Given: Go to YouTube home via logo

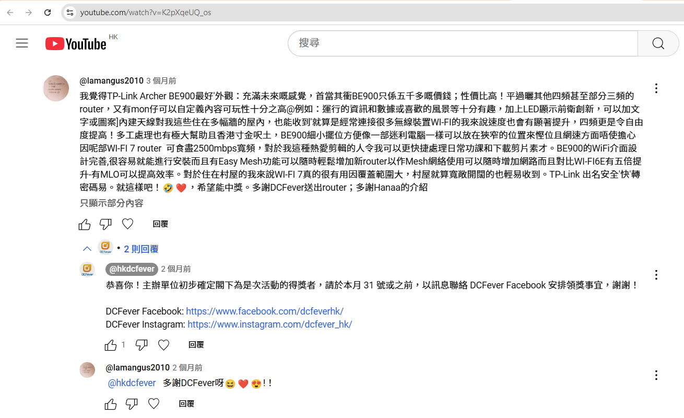Looking at the screenshot, I should pos(76,44).
